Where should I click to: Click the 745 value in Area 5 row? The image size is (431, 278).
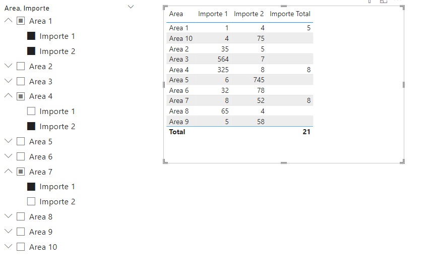(x=259, y=80)
